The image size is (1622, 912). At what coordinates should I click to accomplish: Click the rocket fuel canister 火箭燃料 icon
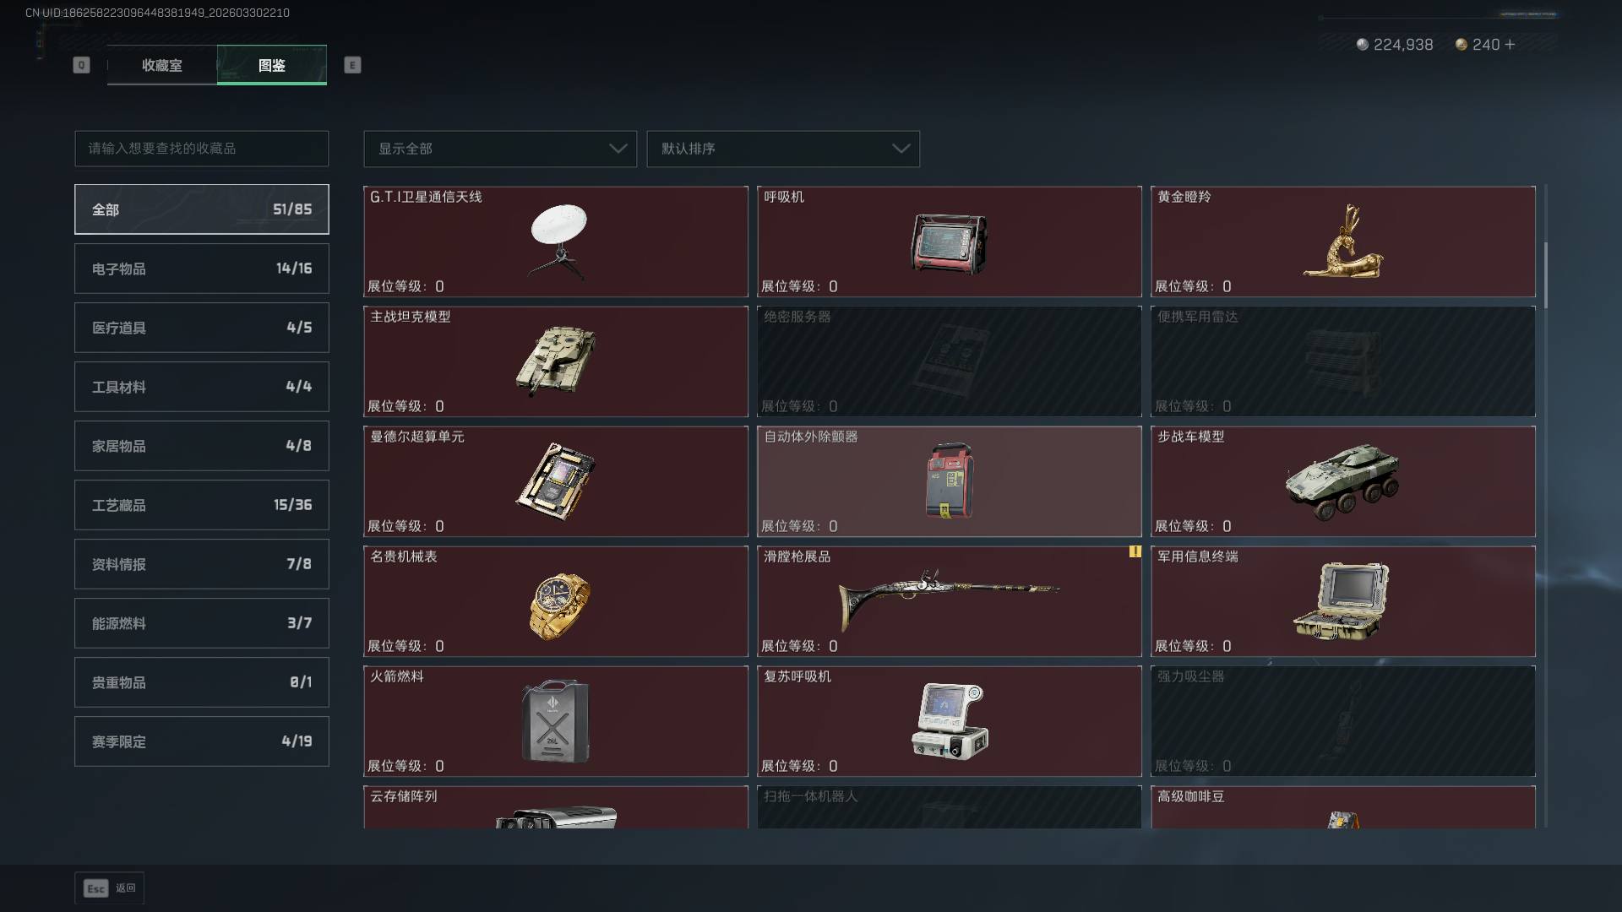555,720
